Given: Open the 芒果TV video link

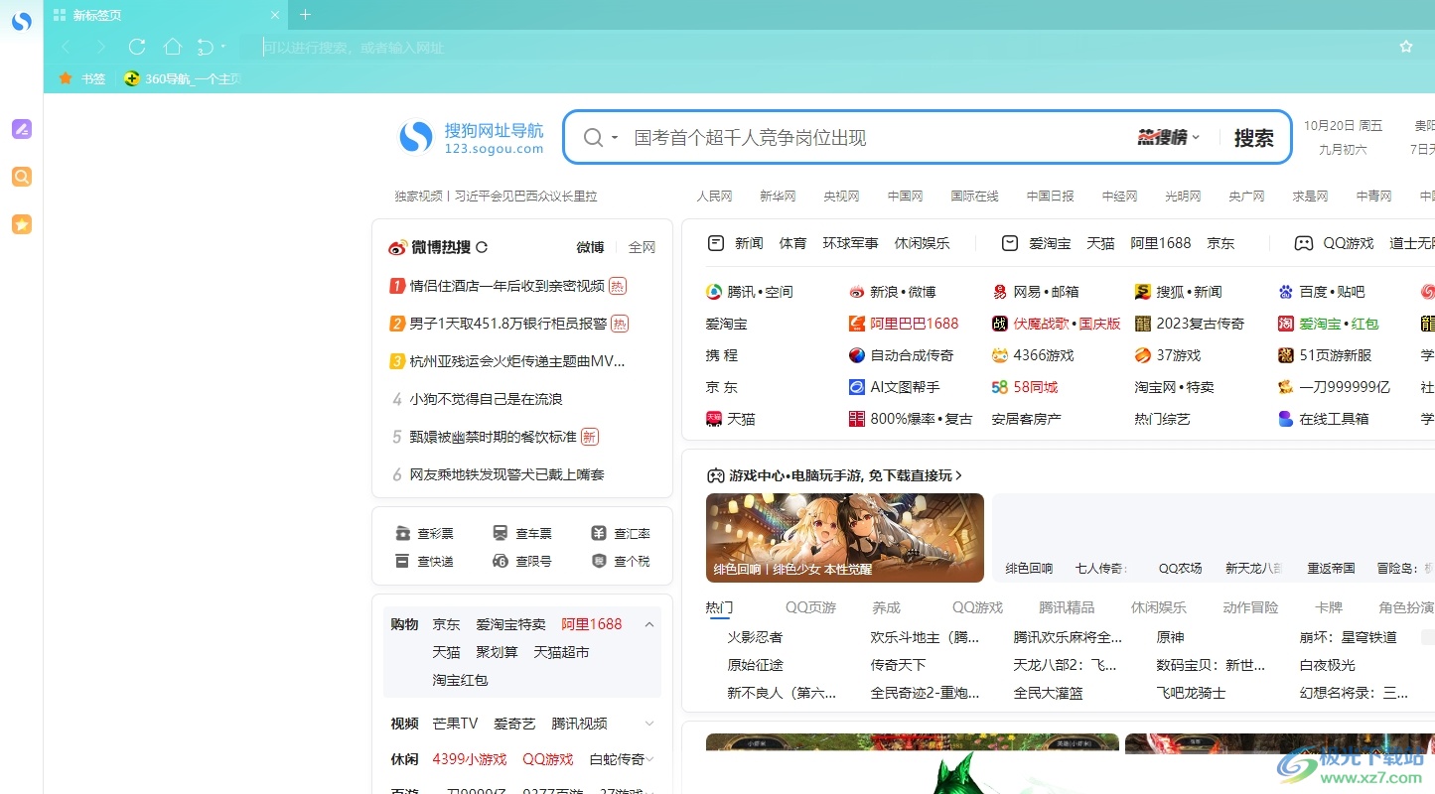Looking at the screenshot, I should point(455,724).
